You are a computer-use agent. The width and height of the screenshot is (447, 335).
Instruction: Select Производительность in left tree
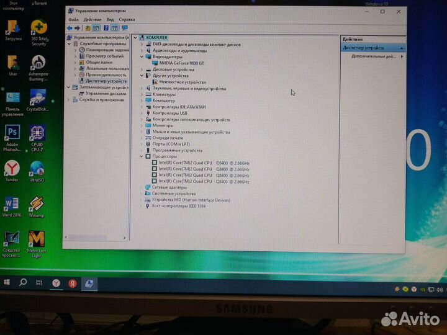[106, 74]
